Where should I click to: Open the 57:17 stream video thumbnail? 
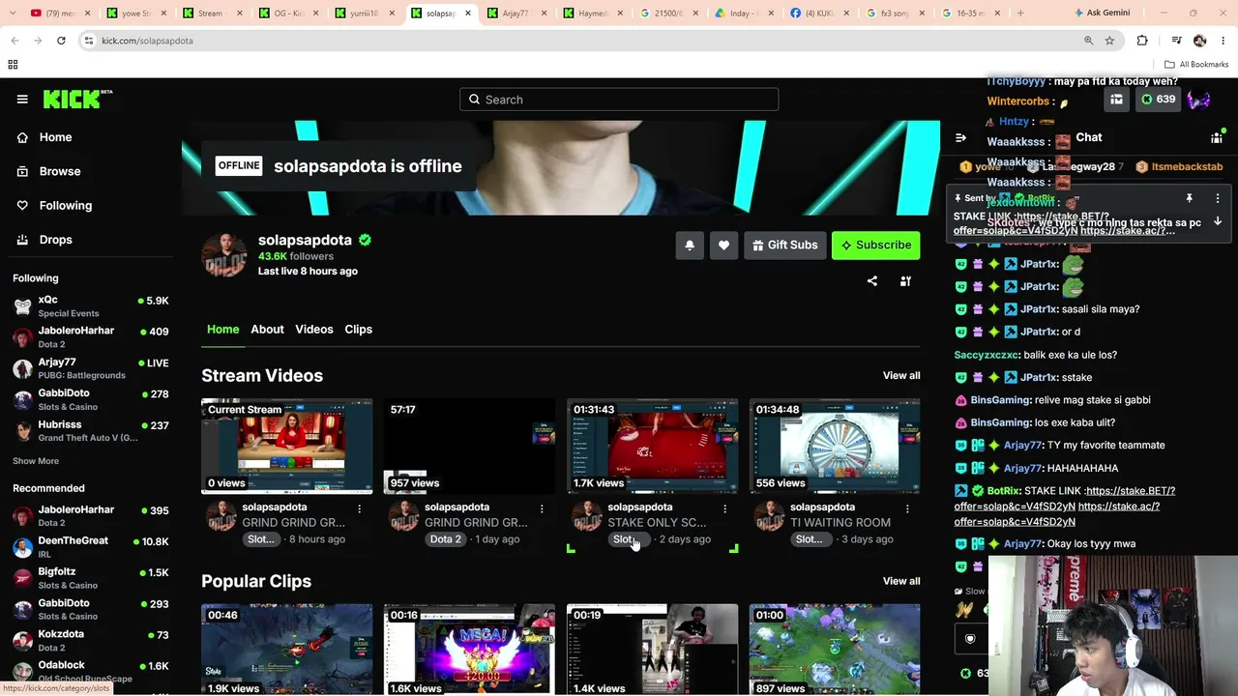(469, 447)
